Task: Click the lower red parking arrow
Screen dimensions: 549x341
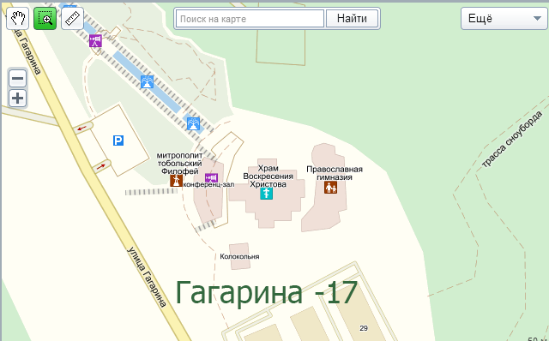Action: [100, 167]
